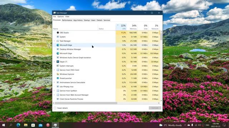Open Microsoft Store from the taskbar
This screenshot has width=229, height=128.
pyautogui.click(x=33, y=125)
